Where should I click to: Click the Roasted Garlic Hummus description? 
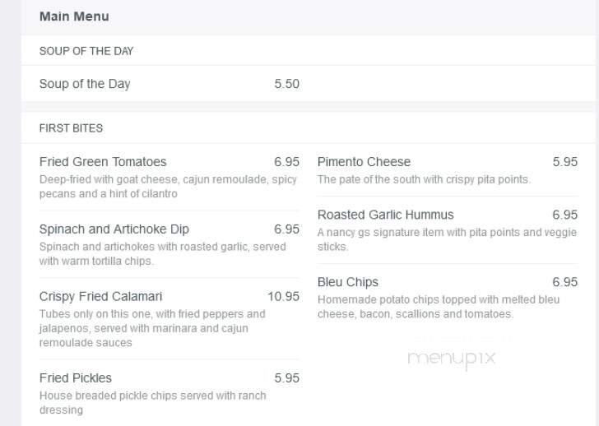[447, 239]
